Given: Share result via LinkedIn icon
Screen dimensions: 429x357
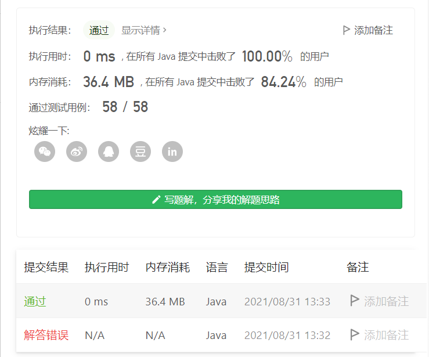Looking at the screenshot, I should 172,152.
